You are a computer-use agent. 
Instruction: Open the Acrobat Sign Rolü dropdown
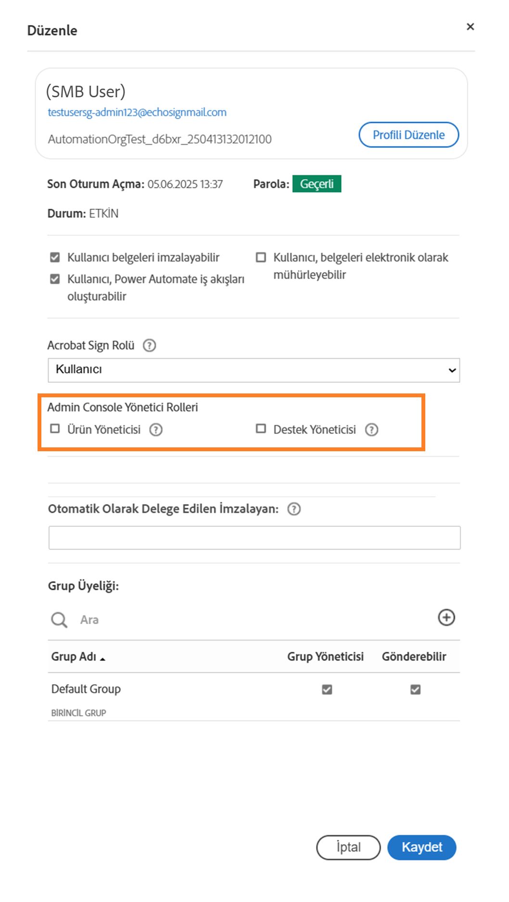[254, 370]
